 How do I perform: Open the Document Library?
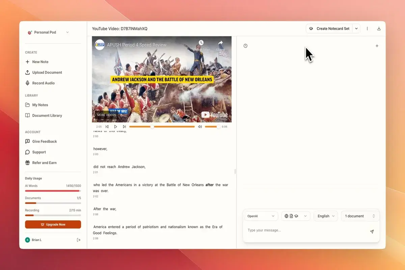47,115
